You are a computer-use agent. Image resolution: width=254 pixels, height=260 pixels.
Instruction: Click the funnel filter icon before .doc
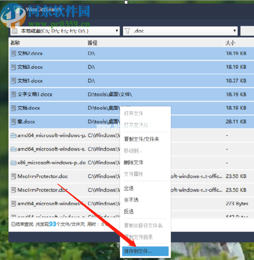[127, 31]
